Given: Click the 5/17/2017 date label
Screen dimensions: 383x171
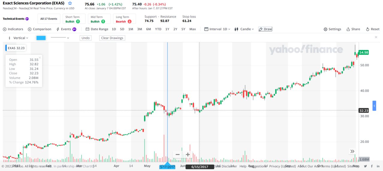Looking at the screenshot, I should click(x=167, y=167).
